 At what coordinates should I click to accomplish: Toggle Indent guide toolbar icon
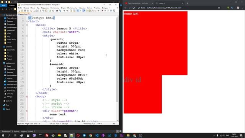click(84, 11)
